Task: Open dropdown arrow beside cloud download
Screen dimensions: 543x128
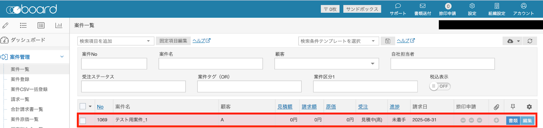Action: tap(518, 41)
